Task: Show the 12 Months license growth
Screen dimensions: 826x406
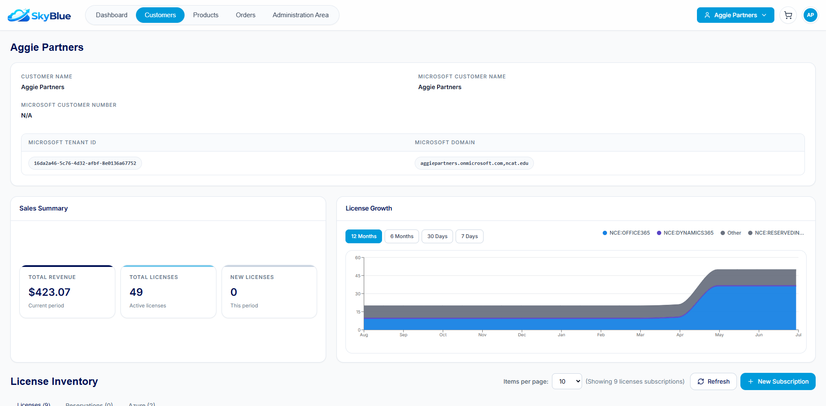Action: 364,236
